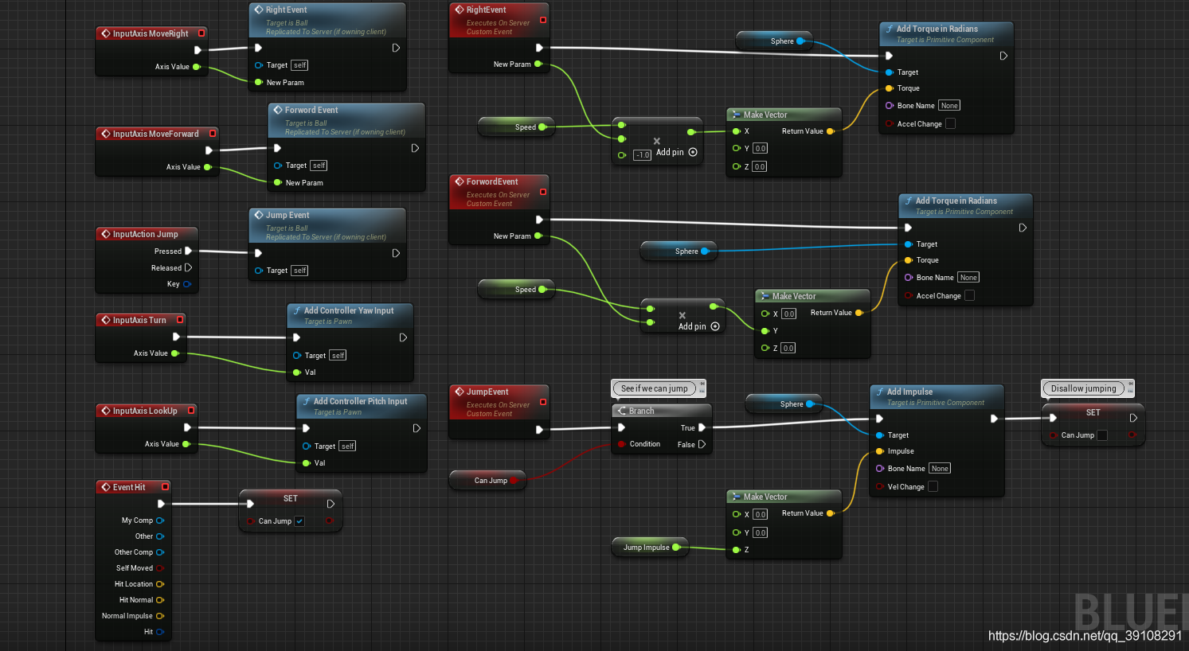The width and height of the screenshot is (1189, 651).
Task: Toggle Can Jump checkbox in the Disallow jumping SET node
Action: pyautogui.click(x=1102, y=435)
